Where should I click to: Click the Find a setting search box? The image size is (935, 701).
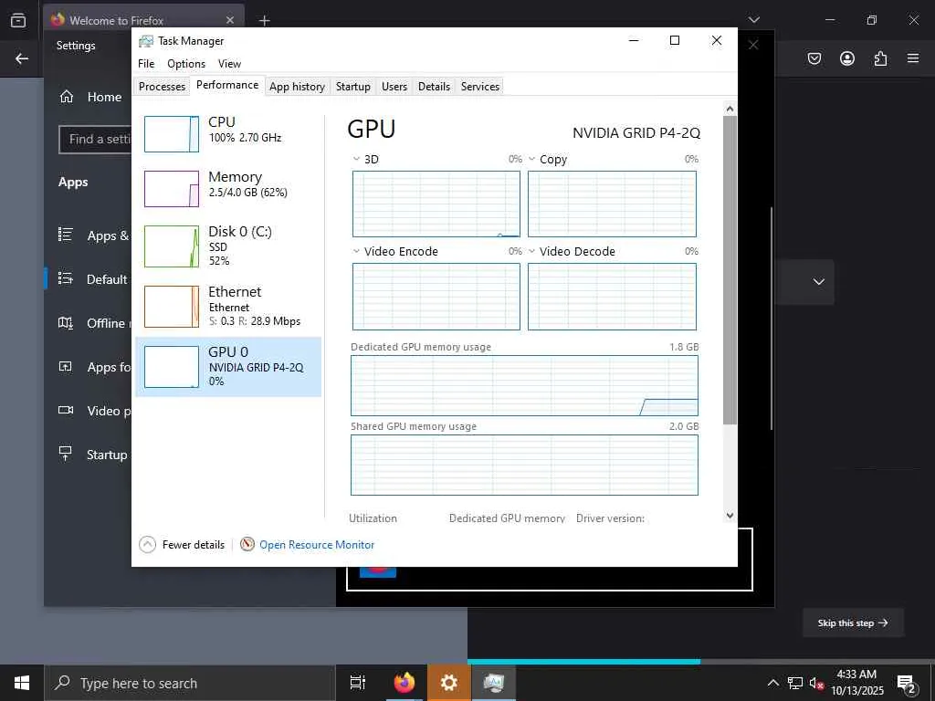[x=95, y=140]
